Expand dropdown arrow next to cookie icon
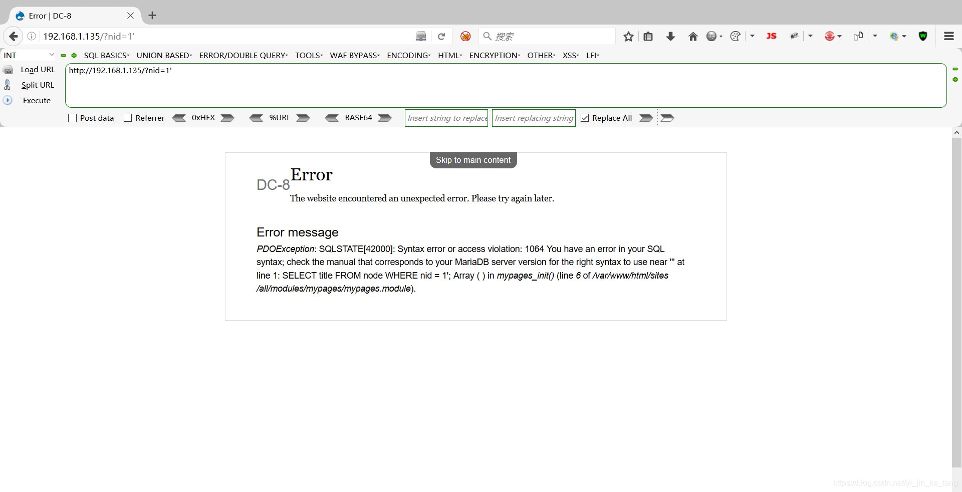This screenshot has width=962, height=492. 752,36
